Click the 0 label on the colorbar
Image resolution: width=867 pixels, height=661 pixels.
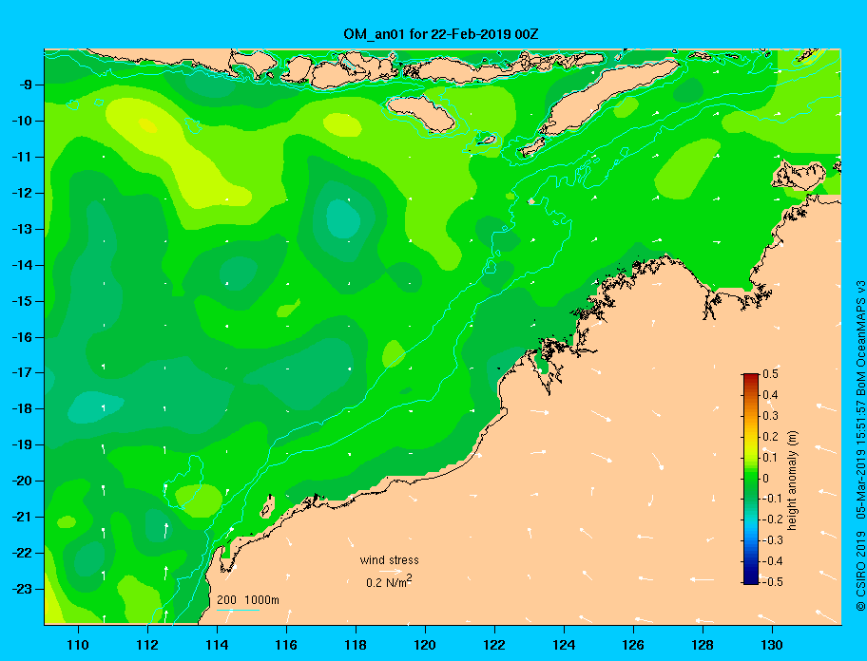pos(766,479)
